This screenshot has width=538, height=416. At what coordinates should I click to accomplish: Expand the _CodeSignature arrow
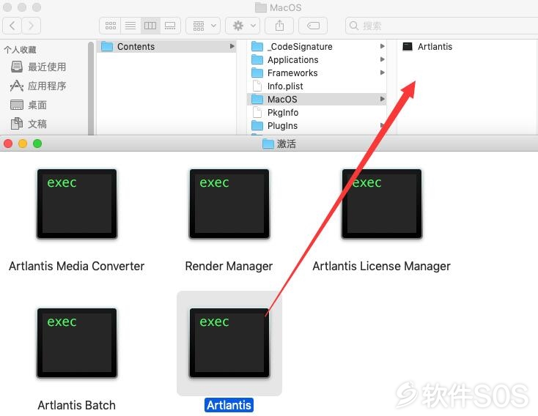[x=382, y=46]
